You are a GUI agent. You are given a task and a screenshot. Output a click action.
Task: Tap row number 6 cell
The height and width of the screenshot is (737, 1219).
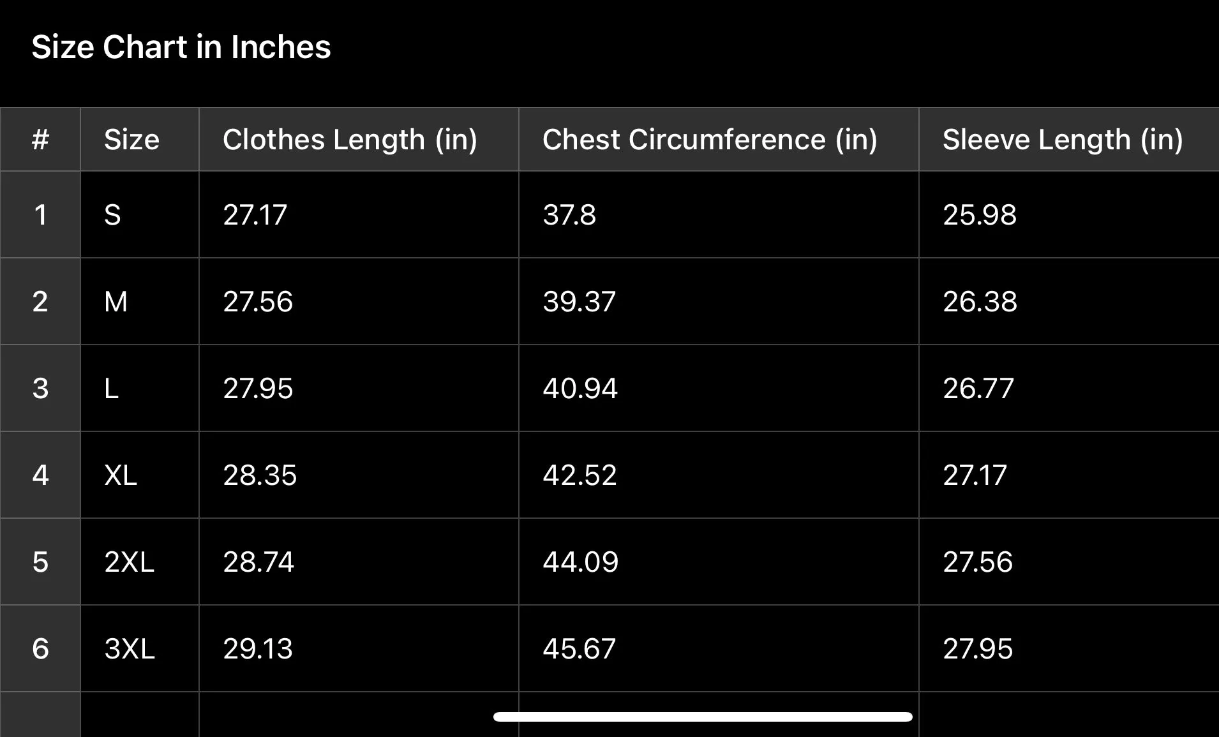click(x=40, y=648)
